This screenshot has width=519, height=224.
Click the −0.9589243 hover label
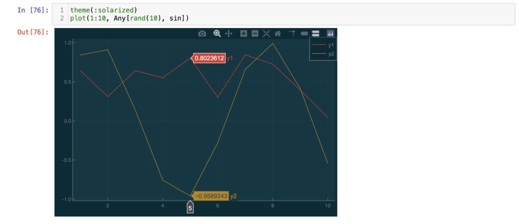coord(211,196)
